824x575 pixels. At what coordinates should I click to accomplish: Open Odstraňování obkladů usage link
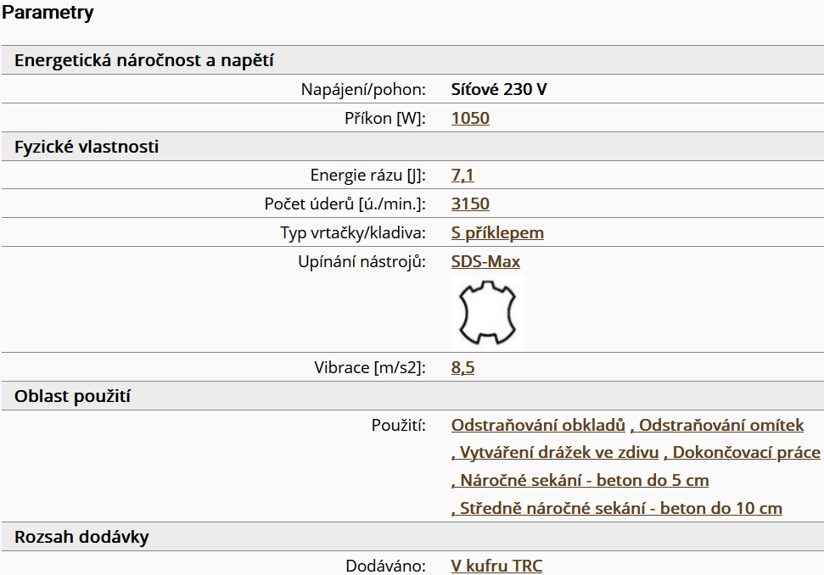tap(538, 425)
